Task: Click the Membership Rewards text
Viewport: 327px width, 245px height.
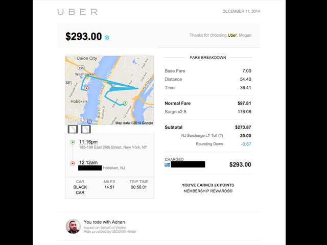Action: 208,191
